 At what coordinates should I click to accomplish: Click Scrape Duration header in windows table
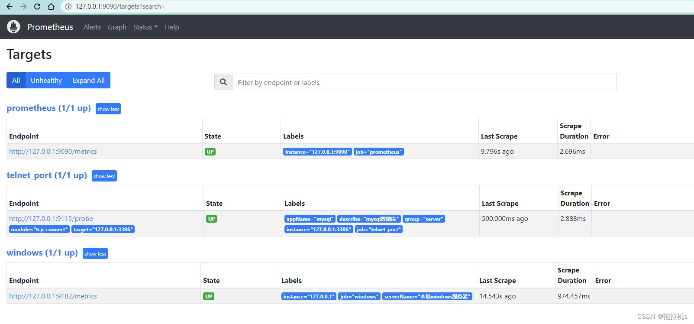click(572, 275)
